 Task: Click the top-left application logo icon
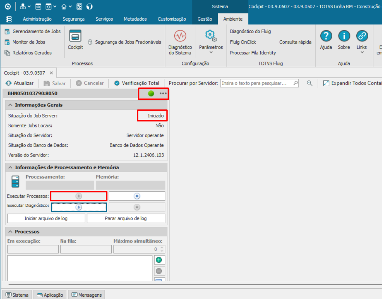point(8,7)
